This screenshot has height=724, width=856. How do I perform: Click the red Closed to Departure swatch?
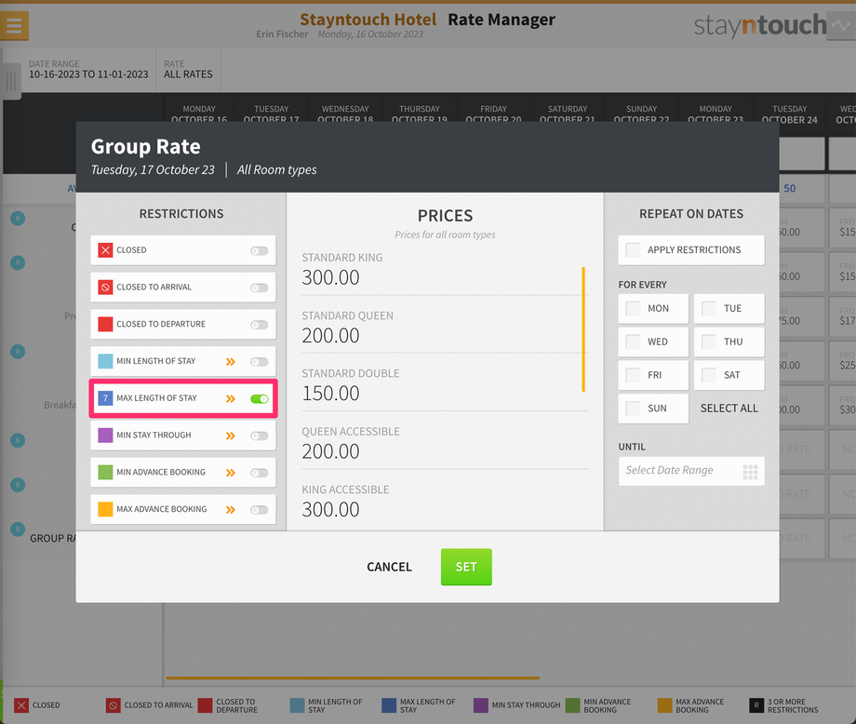click(x=105, y=325)
